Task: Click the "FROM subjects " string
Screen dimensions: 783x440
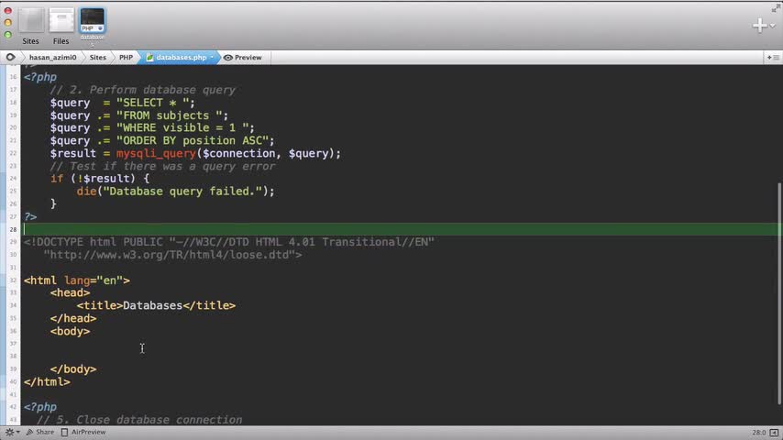Action: (170, 115)
